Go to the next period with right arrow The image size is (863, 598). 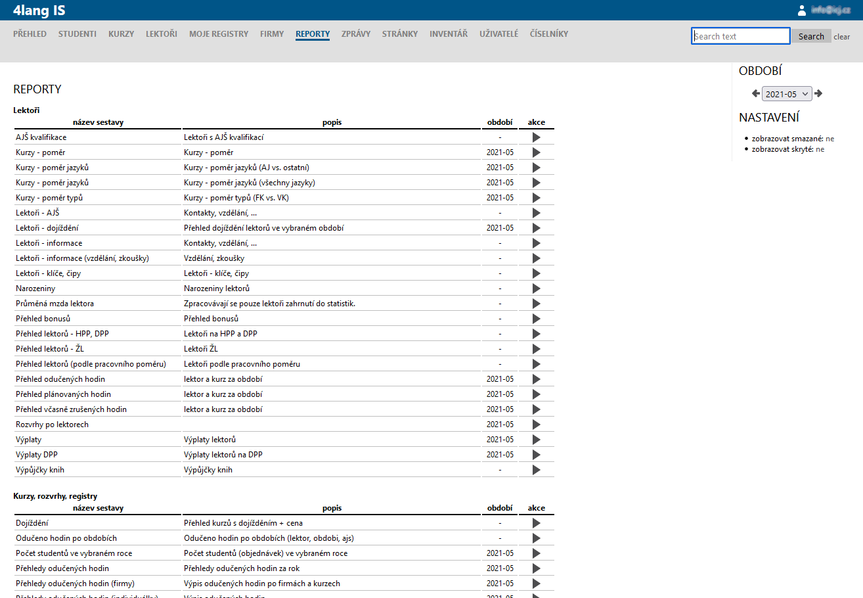[x=818, y=93]
